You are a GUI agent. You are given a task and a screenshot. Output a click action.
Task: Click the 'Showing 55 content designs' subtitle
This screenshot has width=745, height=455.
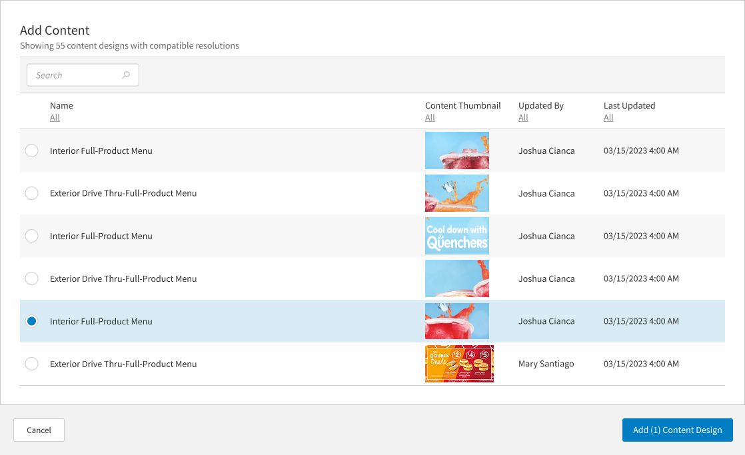(129, 45)
